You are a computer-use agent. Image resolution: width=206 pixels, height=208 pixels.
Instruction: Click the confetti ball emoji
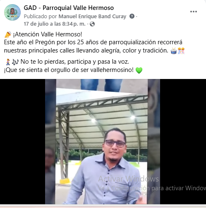click(181, 51)
